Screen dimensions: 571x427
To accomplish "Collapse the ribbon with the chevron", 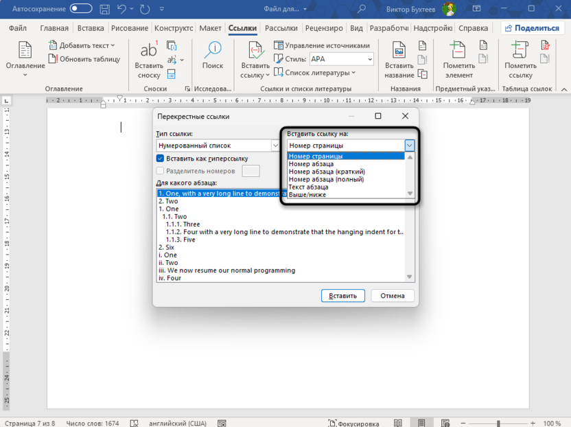I will pos(563,89).
